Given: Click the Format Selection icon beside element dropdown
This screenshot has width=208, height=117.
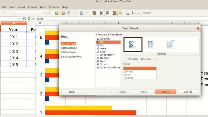Looking at the screenshot, I should [x=49, y=13].
